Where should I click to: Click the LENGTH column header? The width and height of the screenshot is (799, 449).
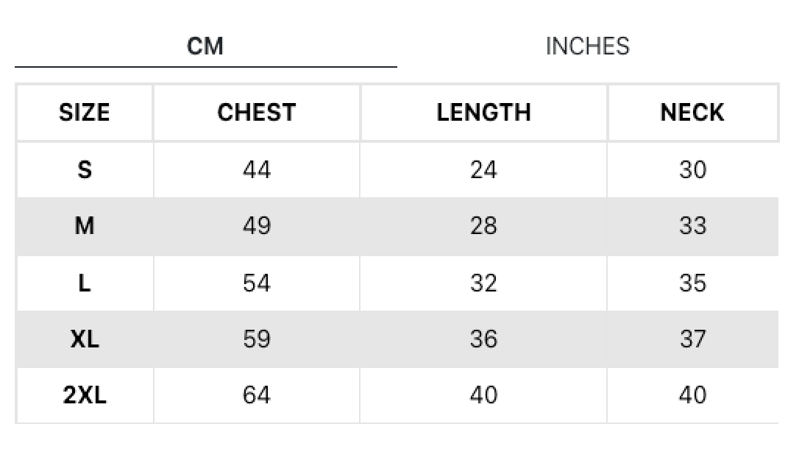[x=483, y=113]
